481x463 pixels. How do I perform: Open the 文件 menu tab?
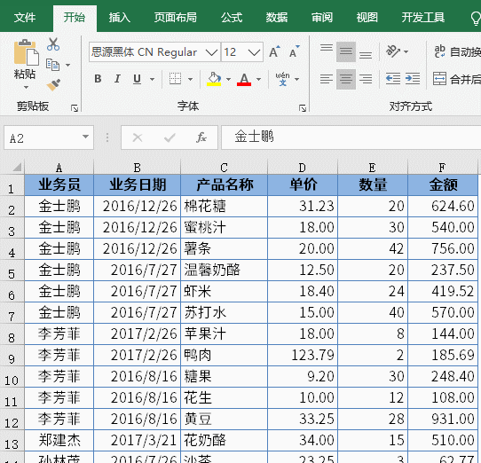click(x=25, y=18)
